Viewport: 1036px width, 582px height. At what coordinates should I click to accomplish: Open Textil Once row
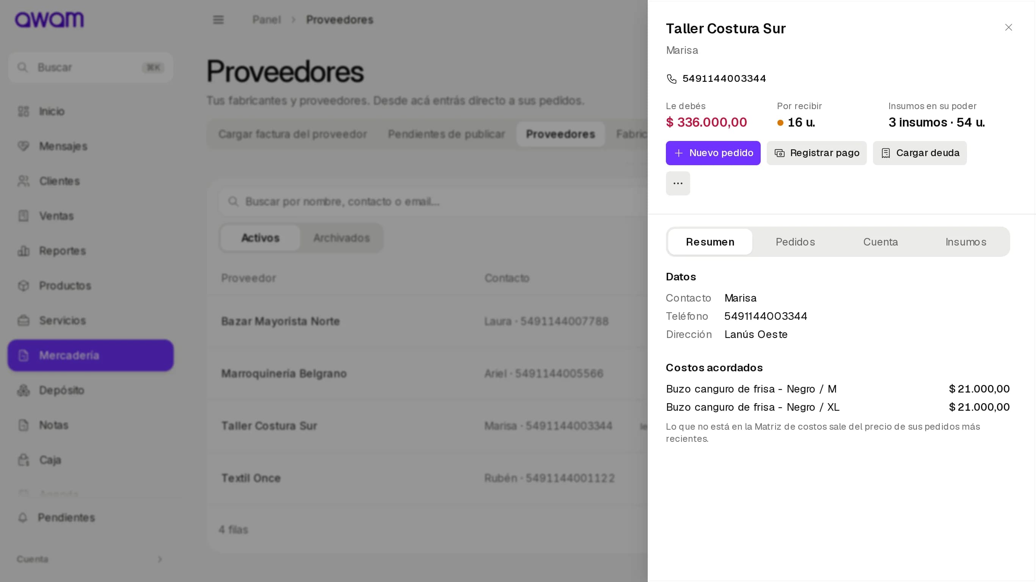[x=427, y=478]
